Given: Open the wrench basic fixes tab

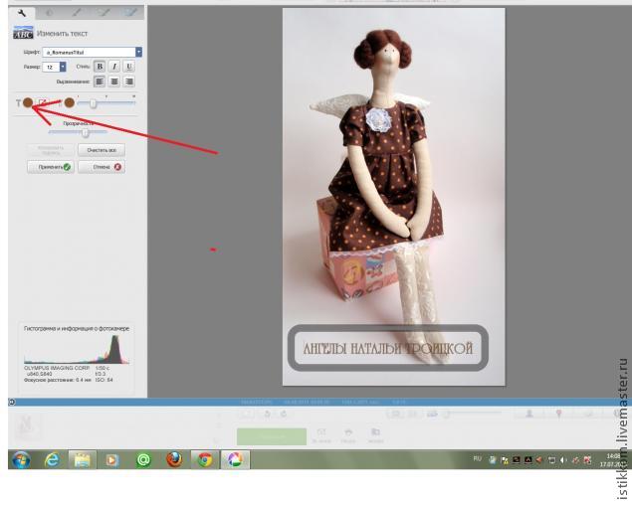Looking at the screenshot, I should 22,13.
